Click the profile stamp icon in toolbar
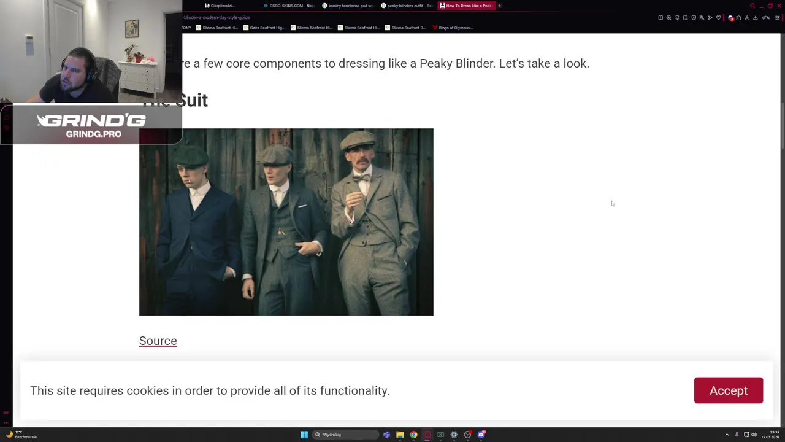 coord(747,18)
